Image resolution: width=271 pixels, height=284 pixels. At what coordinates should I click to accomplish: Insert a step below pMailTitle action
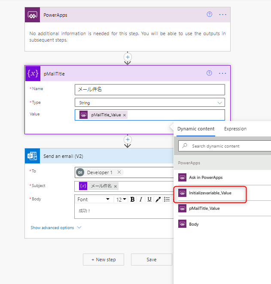tap(128, 139)
